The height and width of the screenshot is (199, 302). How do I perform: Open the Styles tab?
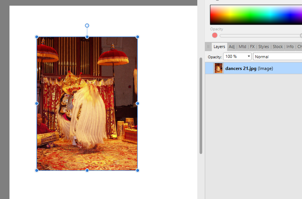tap(263, 47)
